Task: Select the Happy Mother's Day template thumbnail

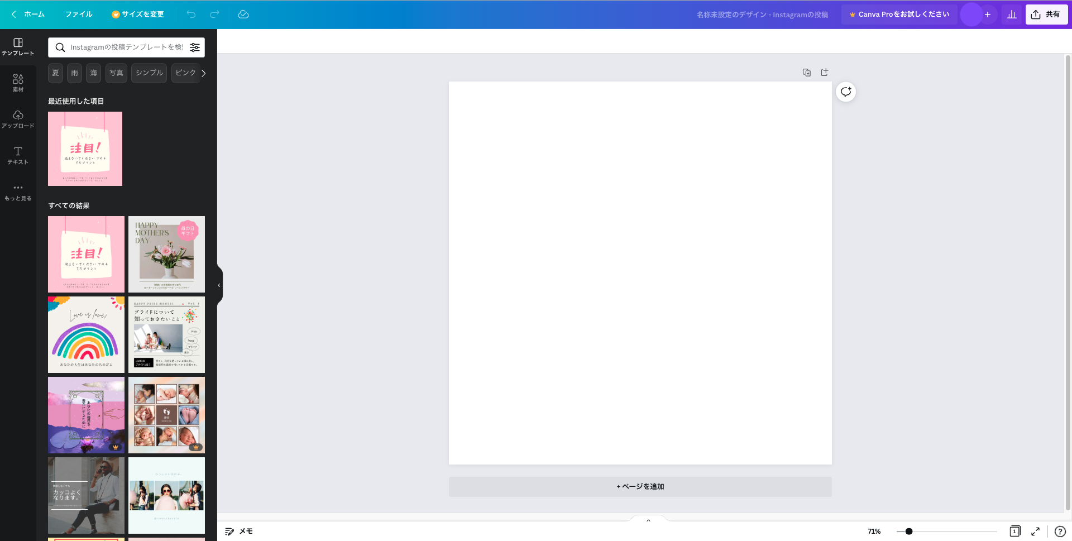Action: (x=166, y=254)
